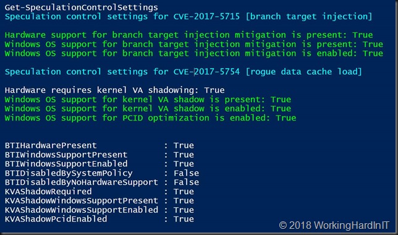Click the BTIWindowsSupportPresent property name
Screen dimensions: 398x235
[66, 155]
